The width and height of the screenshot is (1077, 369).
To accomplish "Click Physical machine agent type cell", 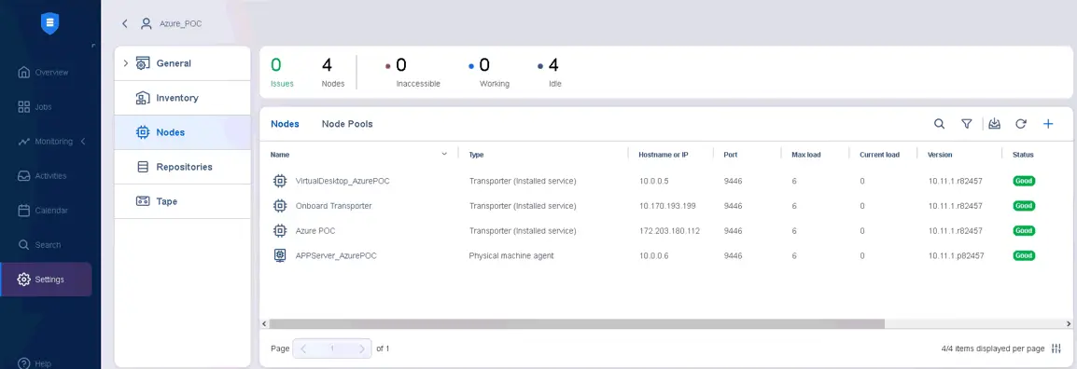I will point(511,255).
